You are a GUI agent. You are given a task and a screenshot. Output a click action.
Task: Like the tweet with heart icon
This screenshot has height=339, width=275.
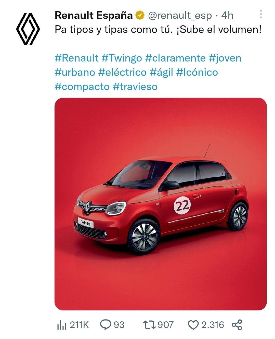click(193, 325)
